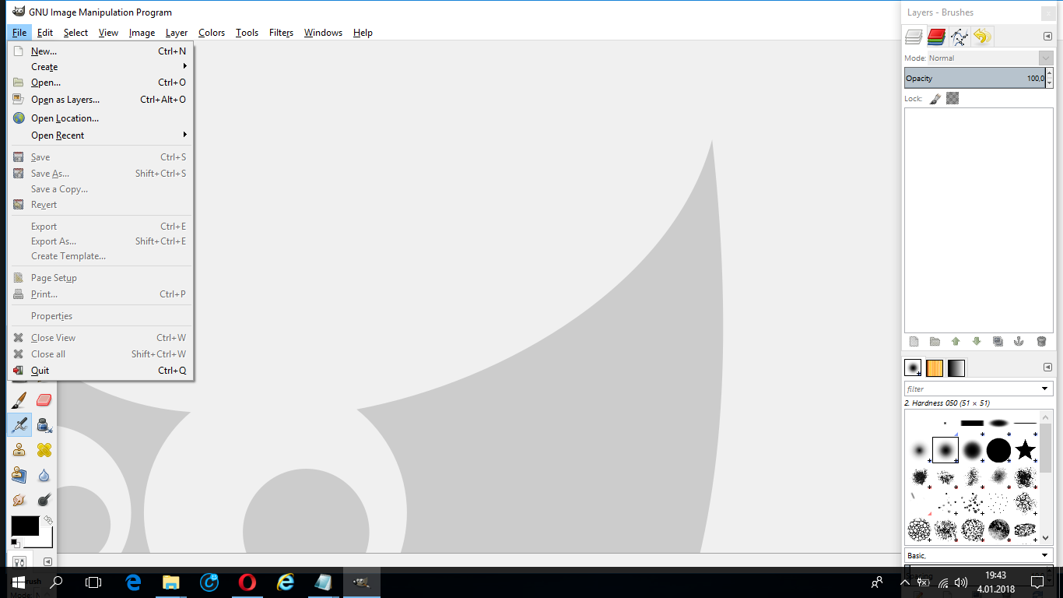The width and height of the screenshot is (1063, 598).
Task: Open Microsoft Edge from the taskbar
Action: (x=133, y=582)
